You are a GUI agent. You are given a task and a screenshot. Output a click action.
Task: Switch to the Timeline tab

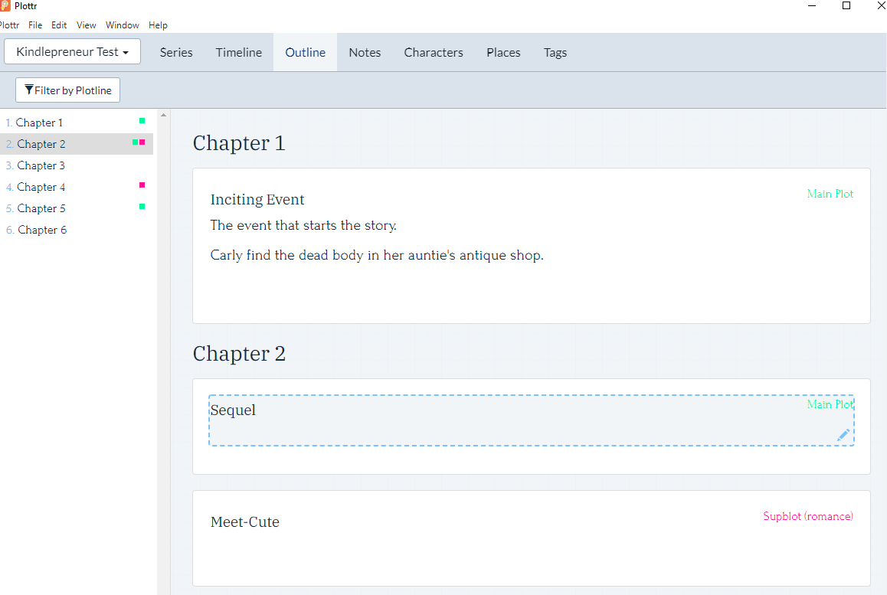tap(238, 52)
